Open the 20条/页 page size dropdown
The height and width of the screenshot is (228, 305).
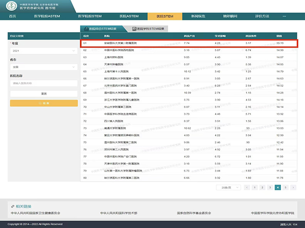pyautogui.click(x=228, y=188)
